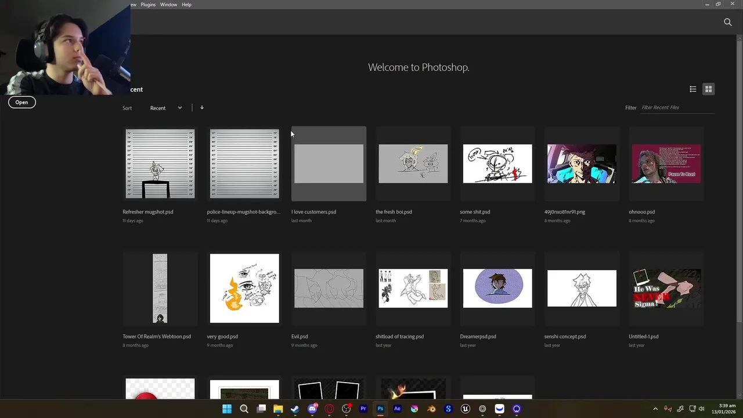
Task: Open Unreal Engine from taskbar
Action: point(466,409)
